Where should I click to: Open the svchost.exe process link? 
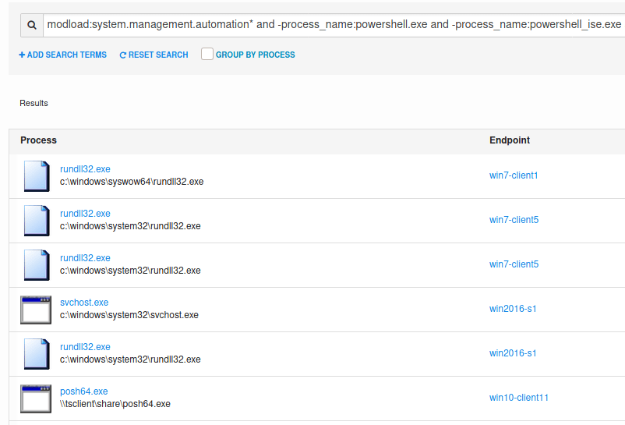click(84, 303)
